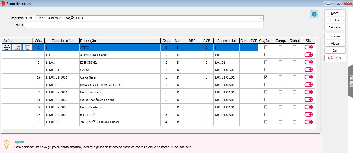Sort by the Classificação column header

point(62,41)
